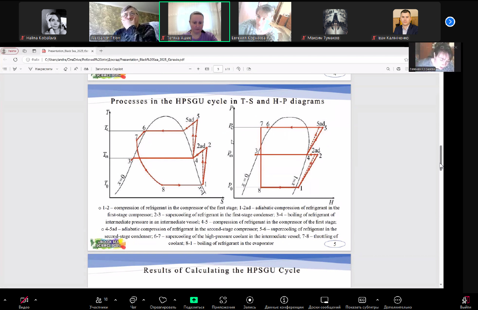Expand Накреслити draw options dropdown

(x=57, y=69)
